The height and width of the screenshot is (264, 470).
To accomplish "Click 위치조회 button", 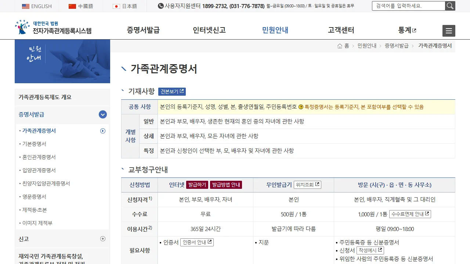I will tap(307, 185).
